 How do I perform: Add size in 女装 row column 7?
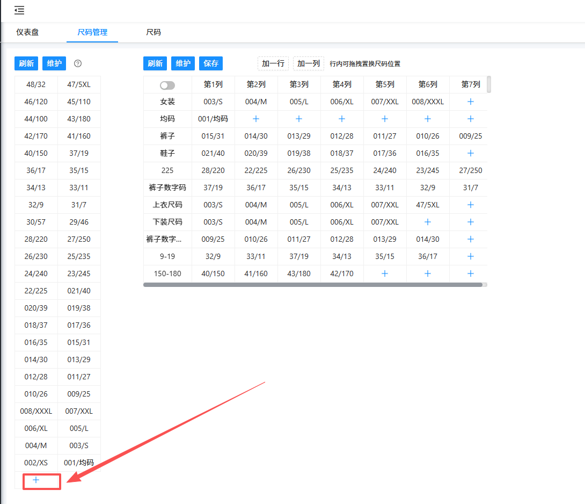(x=471, y=102)
